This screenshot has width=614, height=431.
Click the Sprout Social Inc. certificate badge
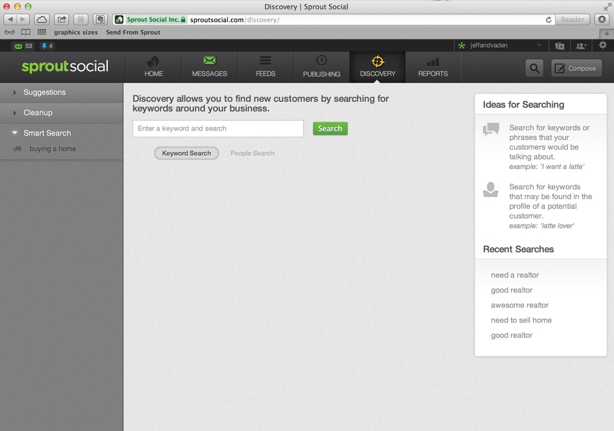155,20
